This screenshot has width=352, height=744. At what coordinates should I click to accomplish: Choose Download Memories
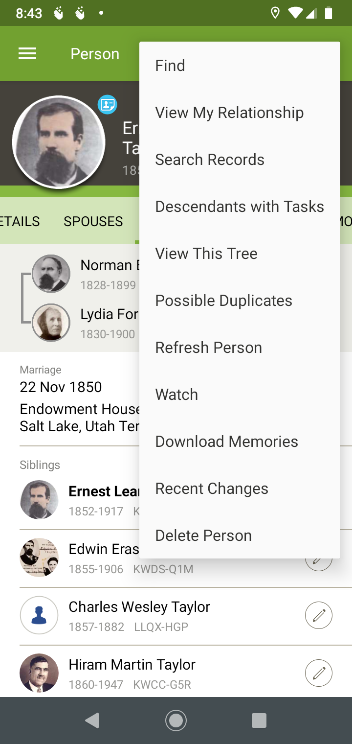point(227,442)
